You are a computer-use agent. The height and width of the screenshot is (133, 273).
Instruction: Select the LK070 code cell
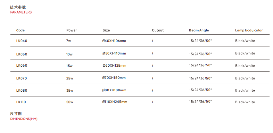tap(22, 78)
